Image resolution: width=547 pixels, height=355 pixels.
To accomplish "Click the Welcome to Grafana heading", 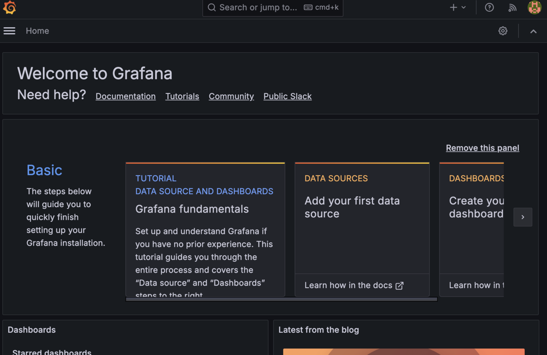I will point(95,73).
